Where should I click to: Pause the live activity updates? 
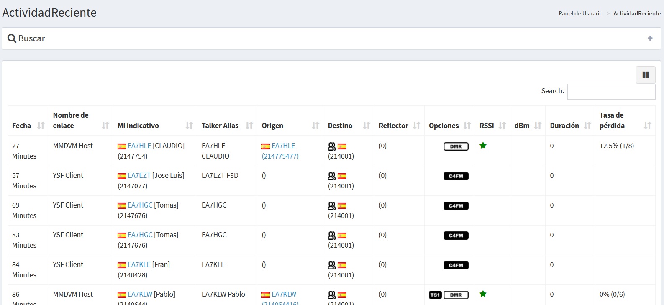pyautogui.click(x=646, y=75)
